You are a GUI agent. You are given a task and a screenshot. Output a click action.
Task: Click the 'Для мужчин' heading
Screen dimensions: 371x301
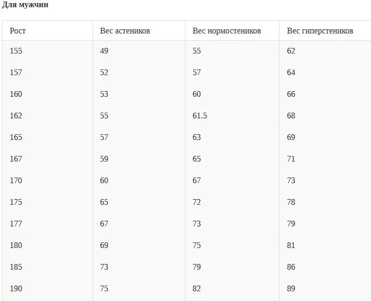click(x=25, y=5)
